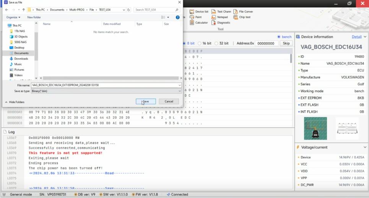The image size is (369, 198).
Task: Click the FW ver: V1.1.8 indicator
Action: pyautogui.click(x=145, y=195)
